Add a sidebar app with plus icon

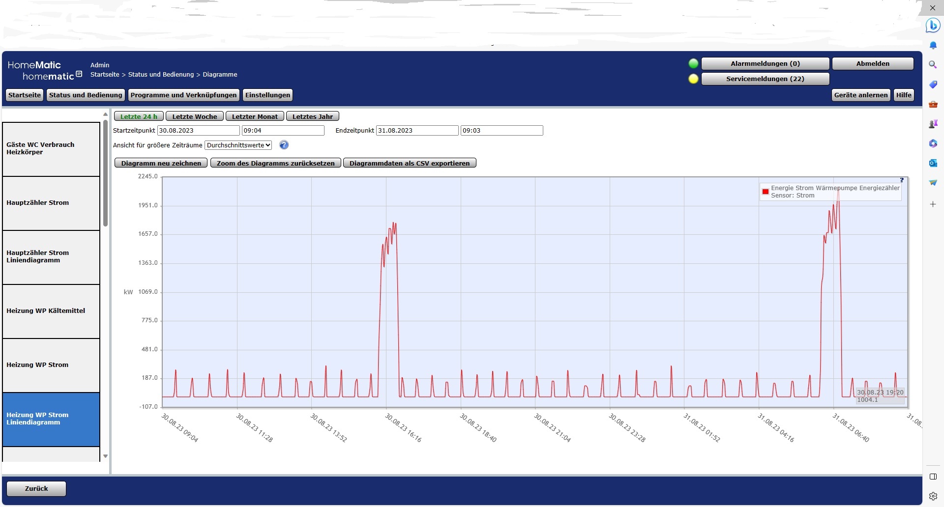[933, 204]
